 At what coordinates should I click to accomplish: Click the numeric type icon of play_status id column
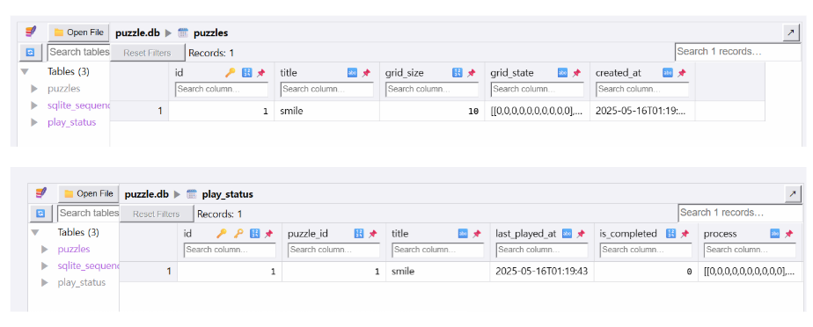coord(254,234)
